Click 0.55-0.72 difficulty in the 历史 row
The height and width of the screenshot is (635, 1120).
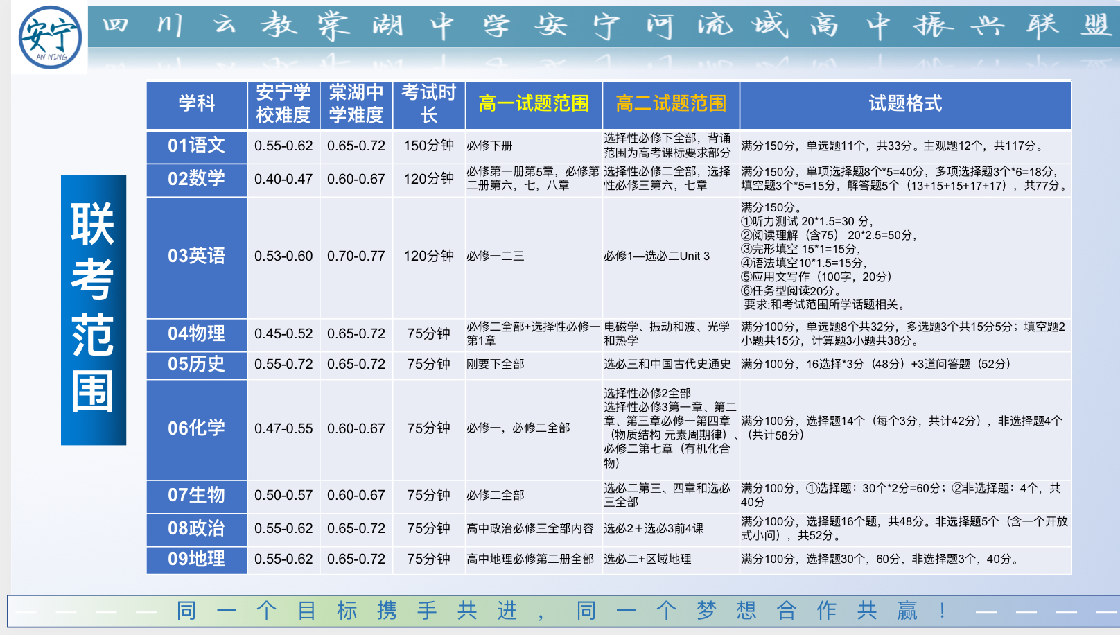click(283, 364)
